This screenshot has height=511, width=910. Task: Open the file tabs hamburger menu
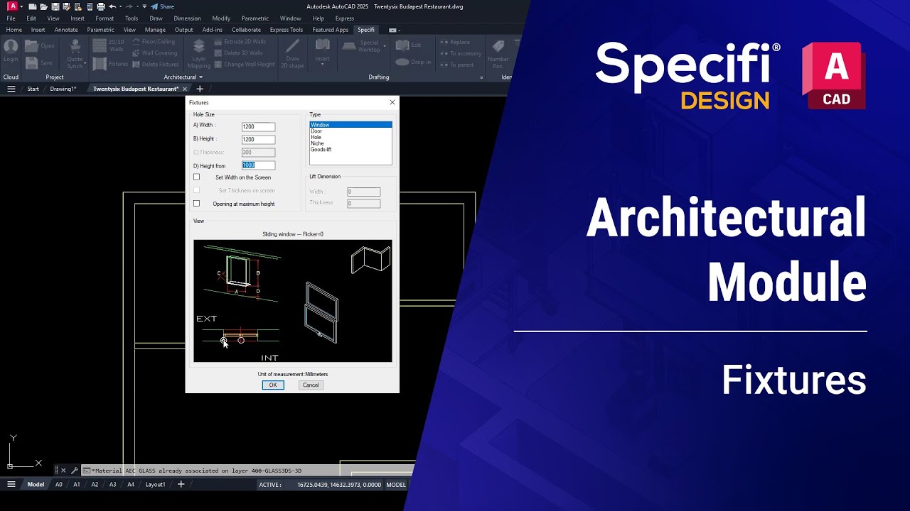coord(11,89)
